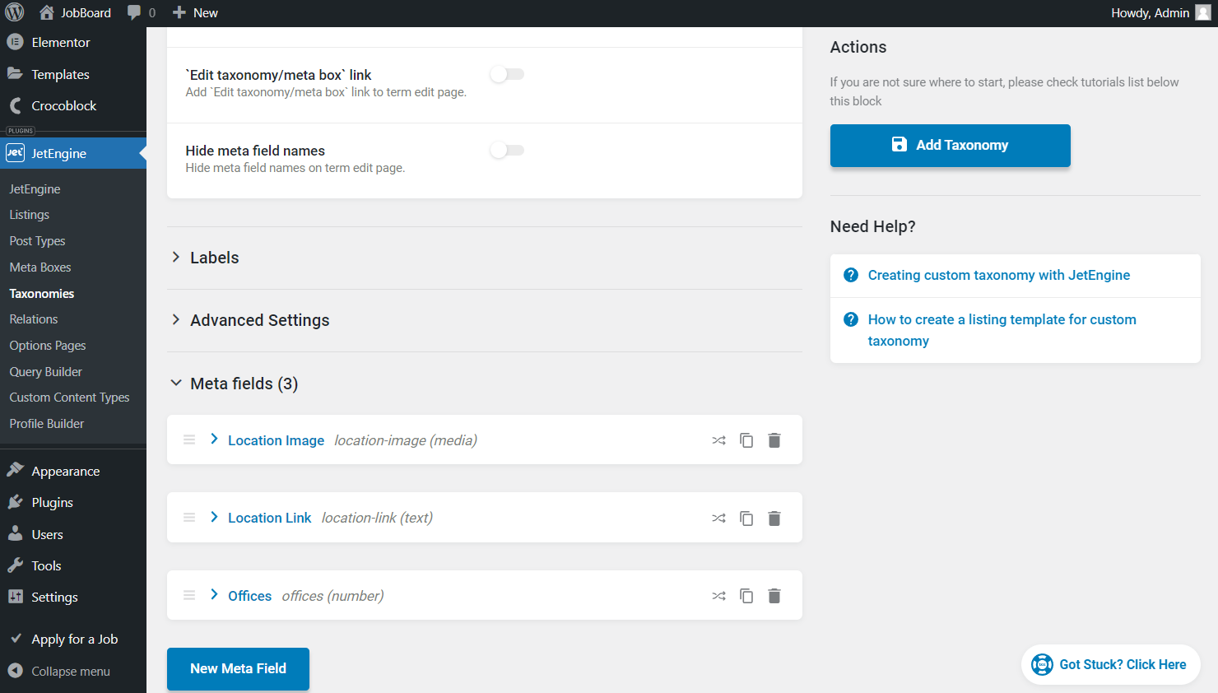Image resolution: width=1218 pixels, height=693 pixels.
Task: Go to Meta Boxes submenu
Action: point(40,267)
